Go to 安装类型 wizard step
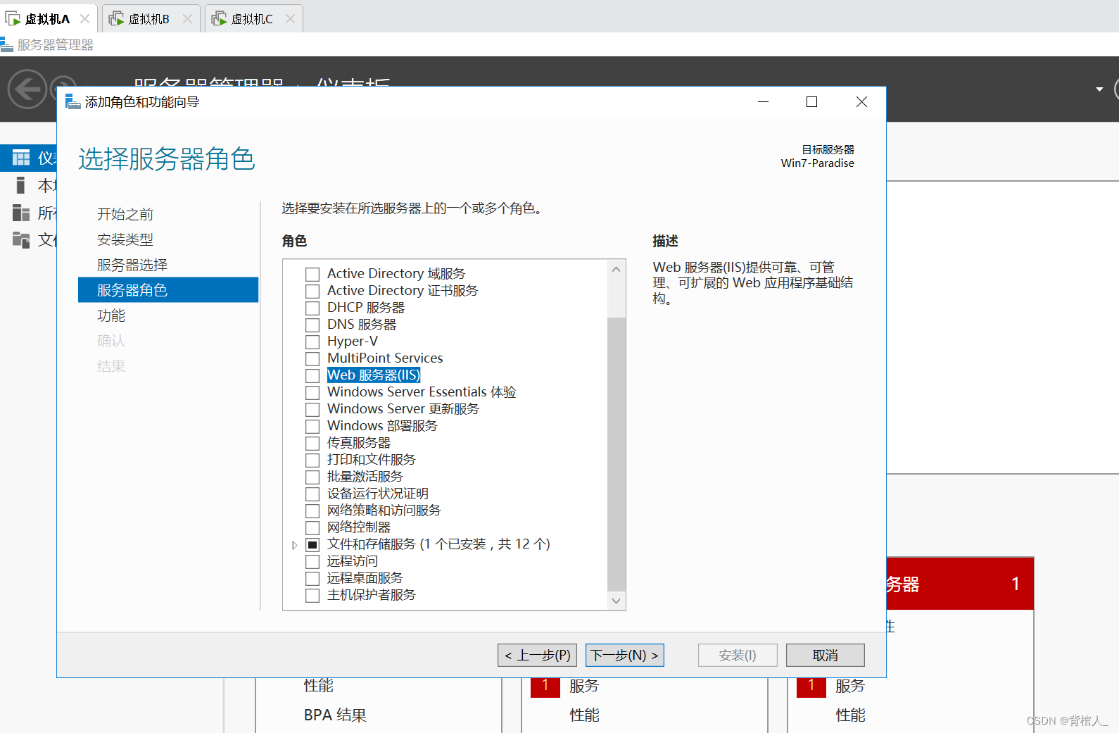This screenshot has width=1119, height=733. pos(125,239)
